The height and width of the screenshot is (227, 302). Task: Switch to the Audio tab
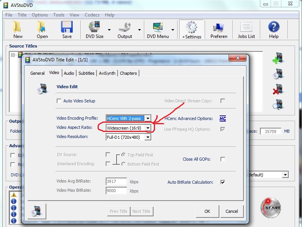tap(69, 73)
